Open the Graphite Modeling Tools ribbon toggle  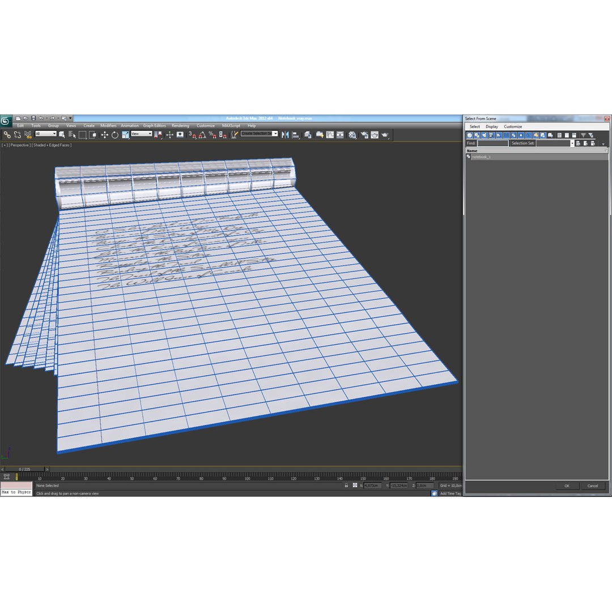[x=320, y=135]
